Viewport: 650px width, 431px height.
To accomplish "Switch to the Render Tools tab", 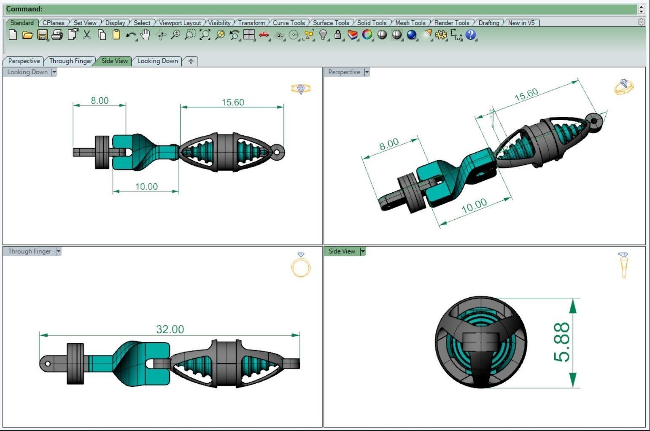I will [452, 23].
